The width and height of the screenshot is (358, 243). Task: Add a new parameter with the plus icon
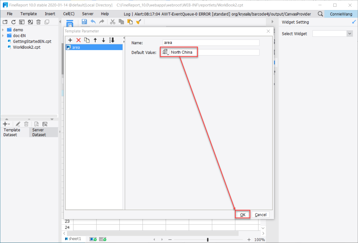coord(70,40)
